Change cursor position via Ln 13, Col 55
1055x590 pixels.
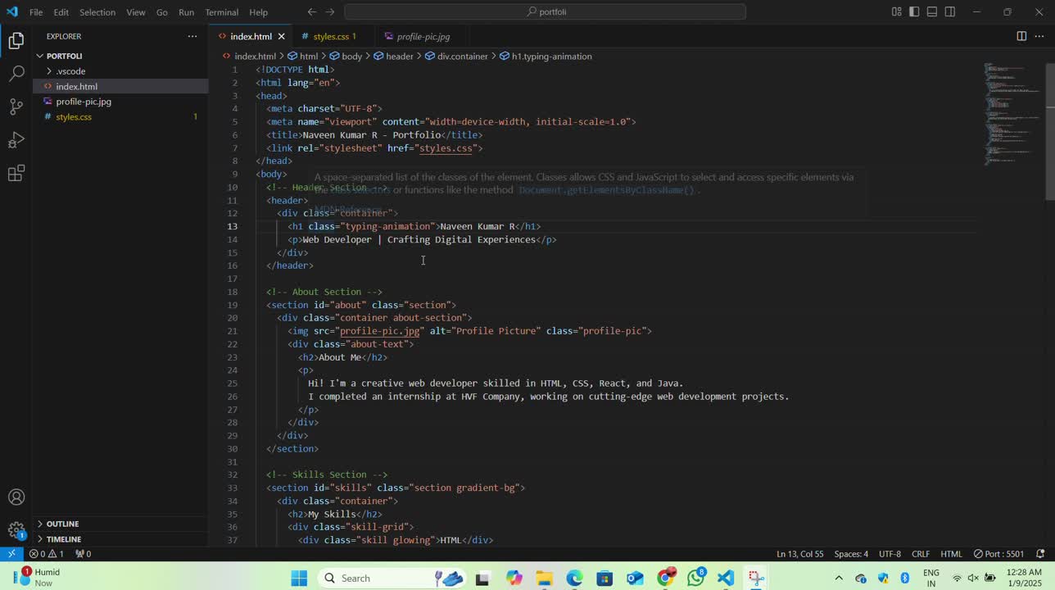799,554
